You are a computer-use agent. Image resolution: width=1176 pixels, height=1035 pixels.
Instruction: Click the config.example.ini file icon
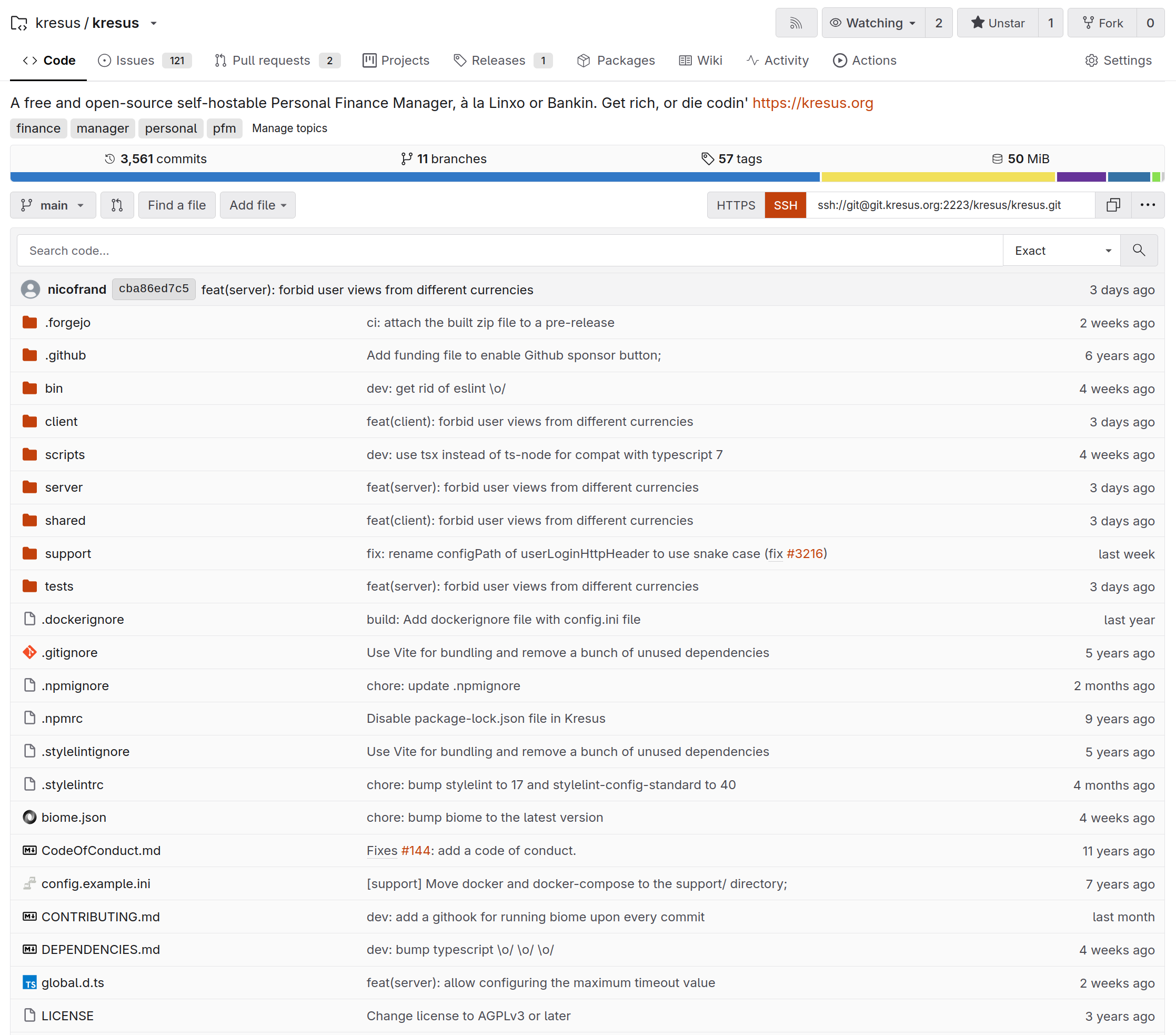30,883
